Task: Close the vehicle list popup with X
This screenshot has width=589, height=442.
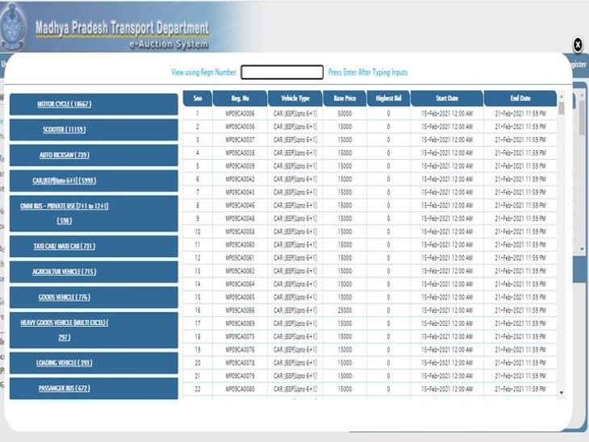Action: tap(578, 44)
